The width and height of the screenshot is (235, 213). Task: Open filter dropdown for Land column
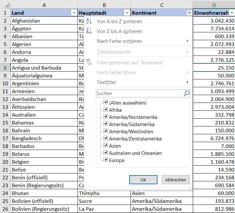(x=74, y=13)
